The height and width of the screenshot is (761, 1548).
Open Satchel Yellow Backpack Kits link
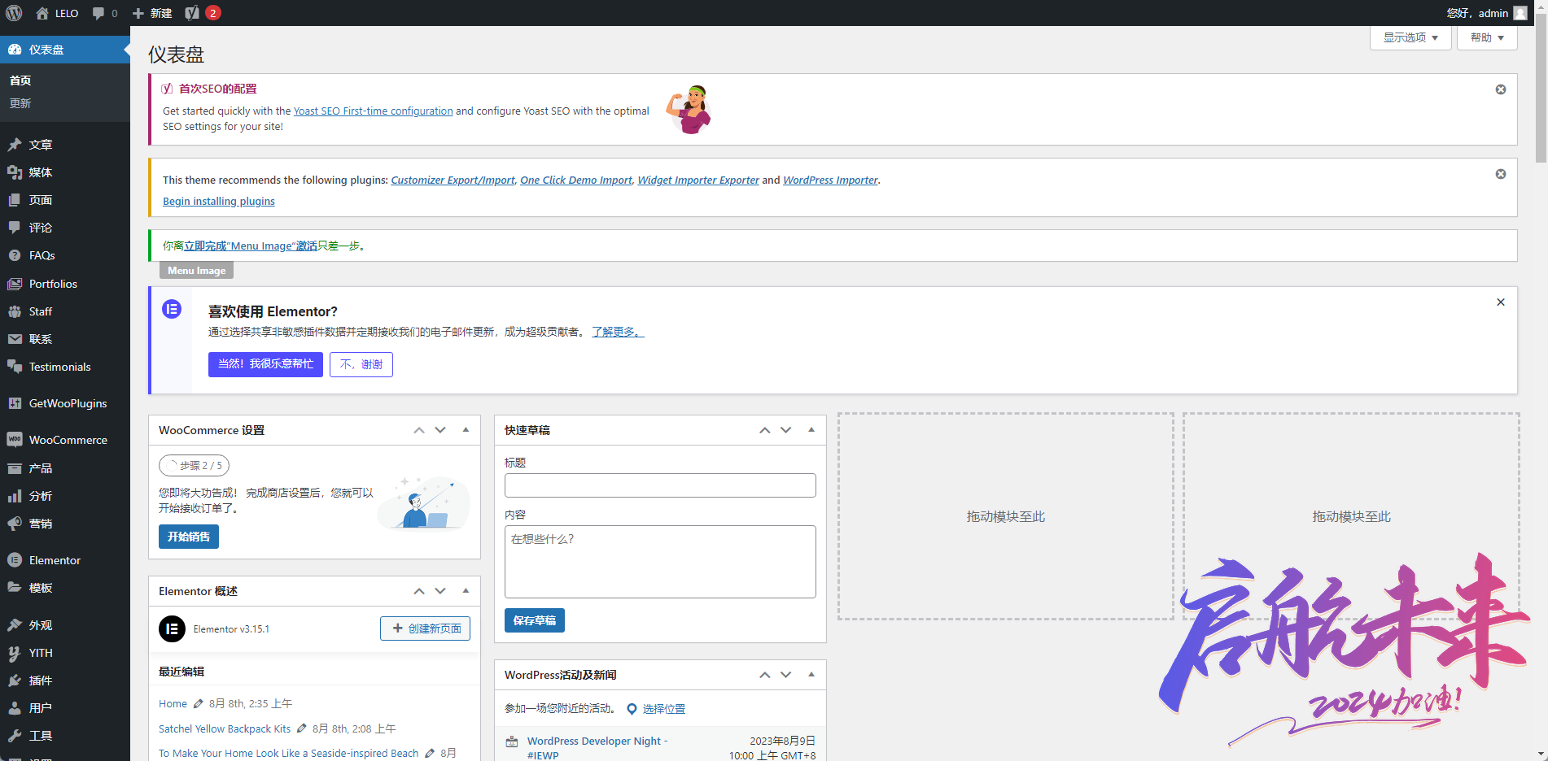coord(225,729)
